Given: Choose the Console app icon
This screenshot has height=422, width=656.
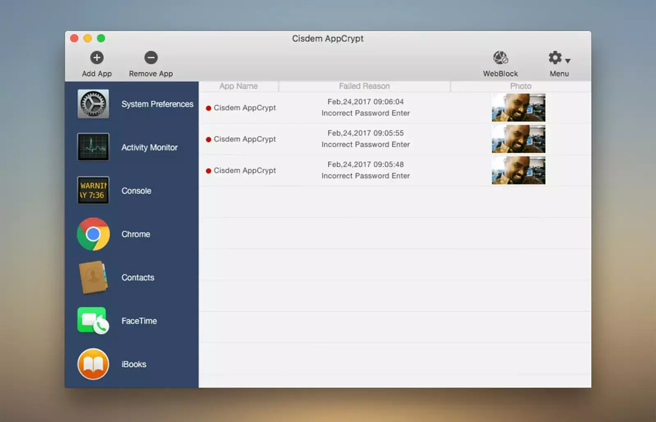Looking at the screenshot, I should coord(93,191).
